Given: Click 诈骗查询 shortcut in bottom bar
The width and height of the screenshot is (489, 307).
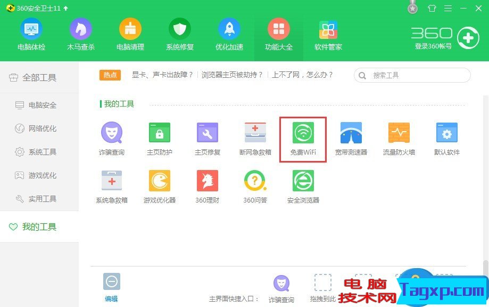Looking at the screenshot, I should click(281, 289).
